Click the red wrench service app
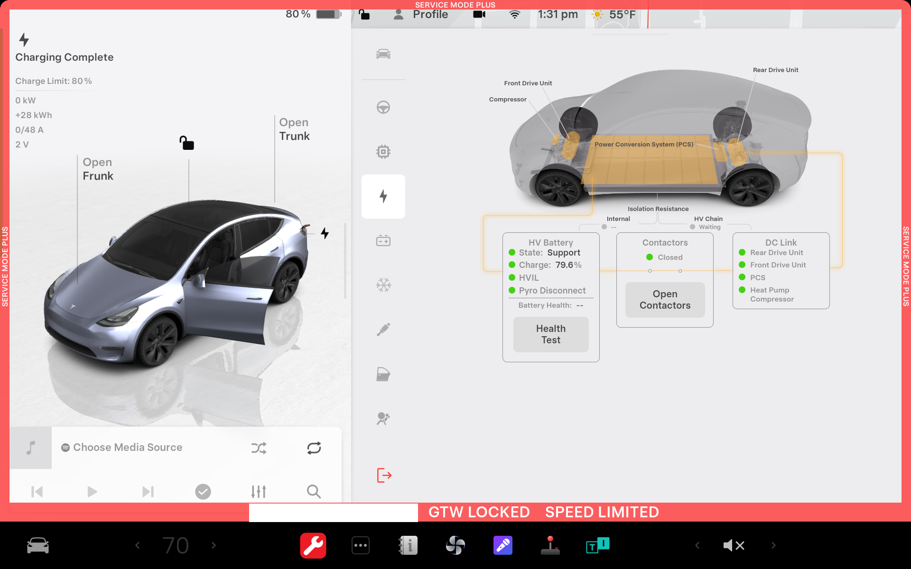The height and width of the screenshot is (569, 911). click(x=313, y=545)
